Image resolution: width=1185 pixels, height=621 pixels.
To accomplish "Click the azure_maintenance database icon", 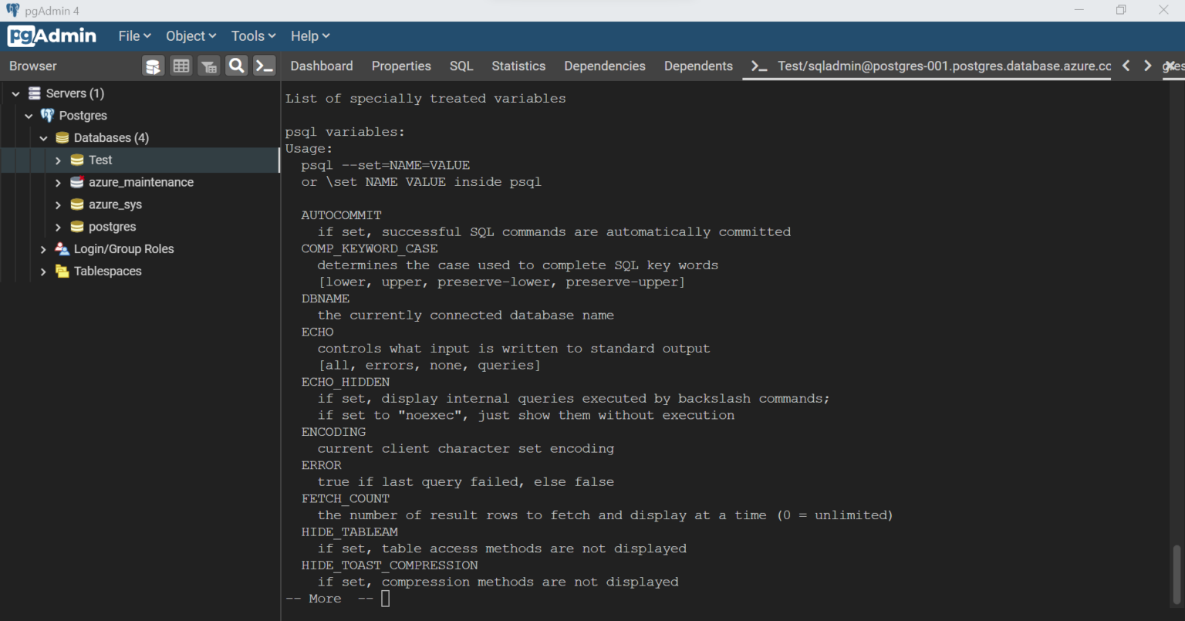I will point(76,182).
